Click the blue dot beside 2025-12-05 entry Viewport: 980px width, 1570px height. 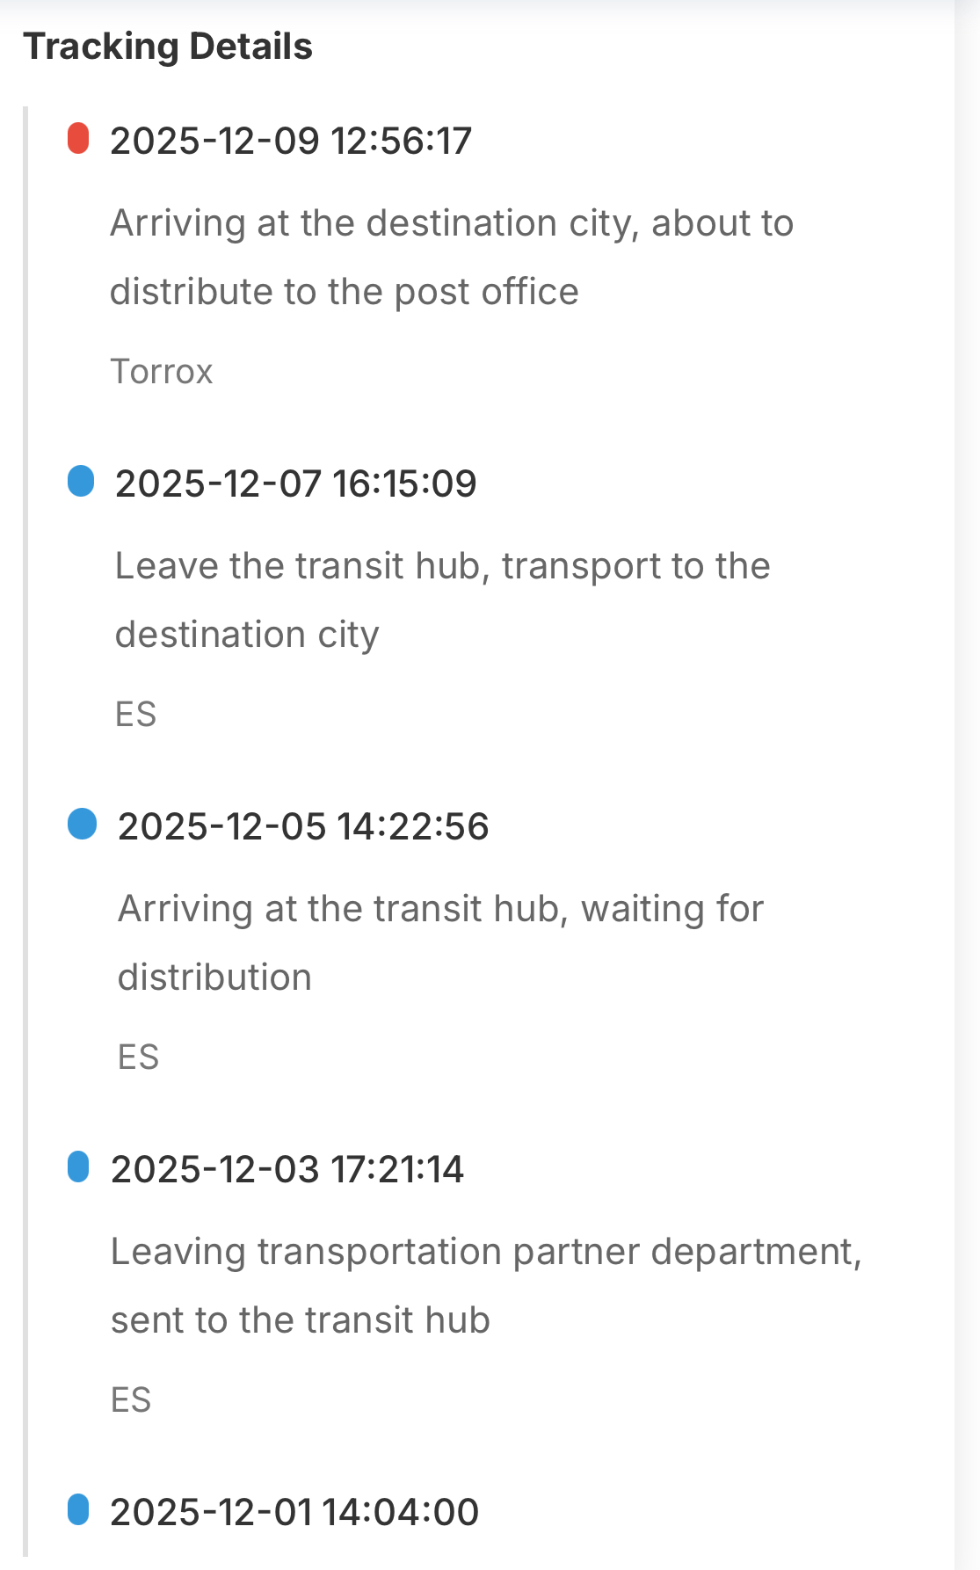coord(82,825)
